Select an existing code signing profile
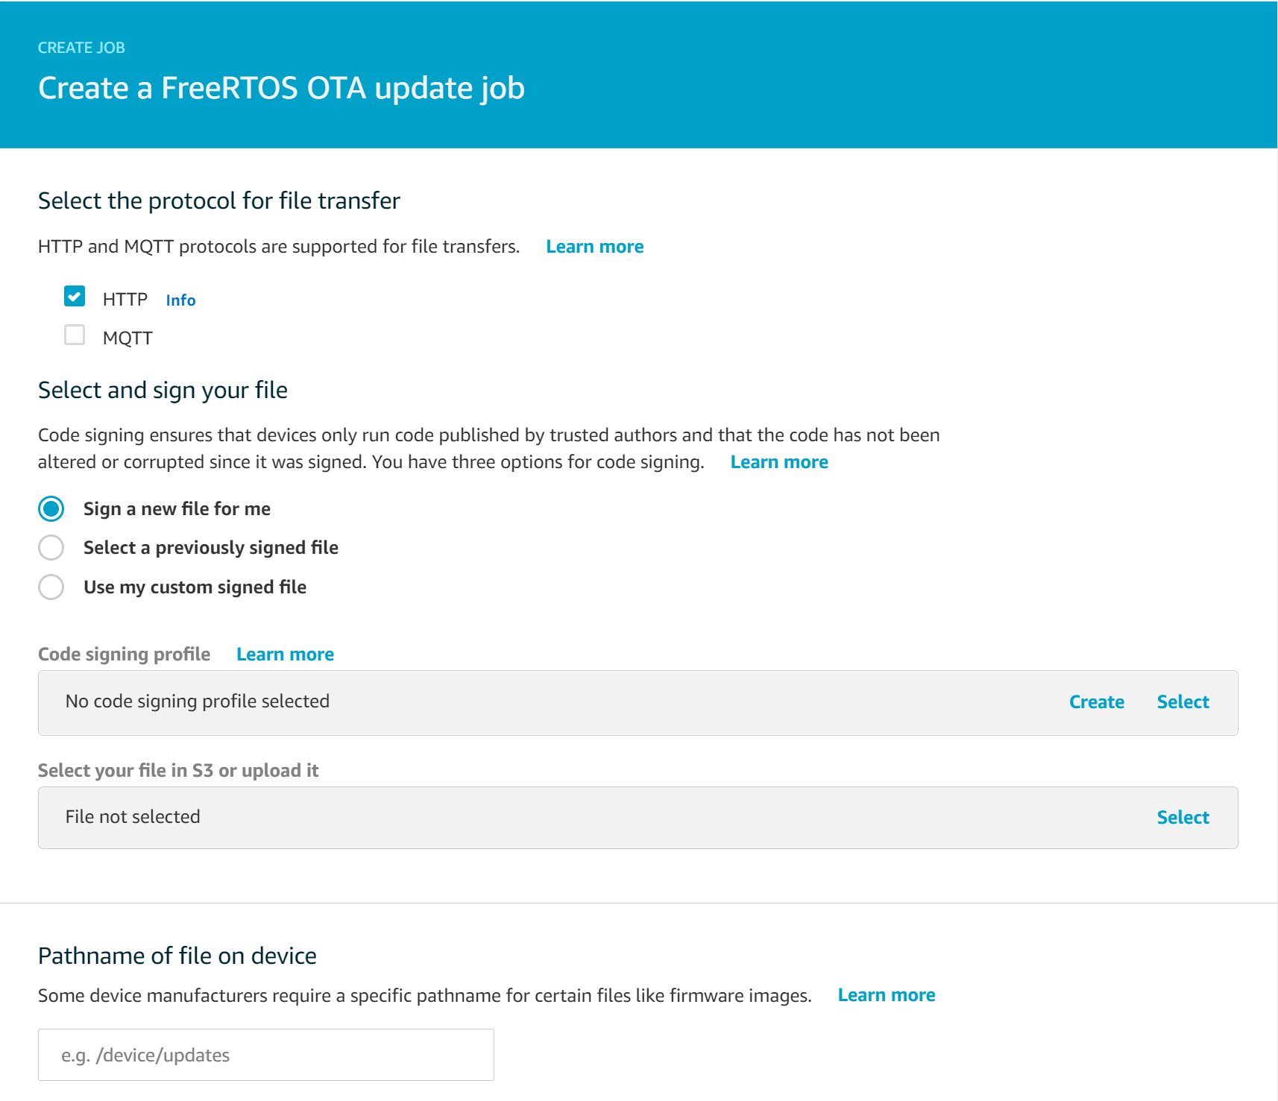 click(x=1183, y=702)
